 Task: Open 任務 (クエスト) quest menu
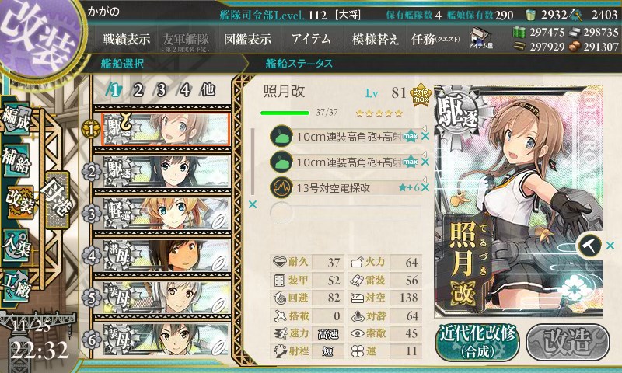coord(435,39)
